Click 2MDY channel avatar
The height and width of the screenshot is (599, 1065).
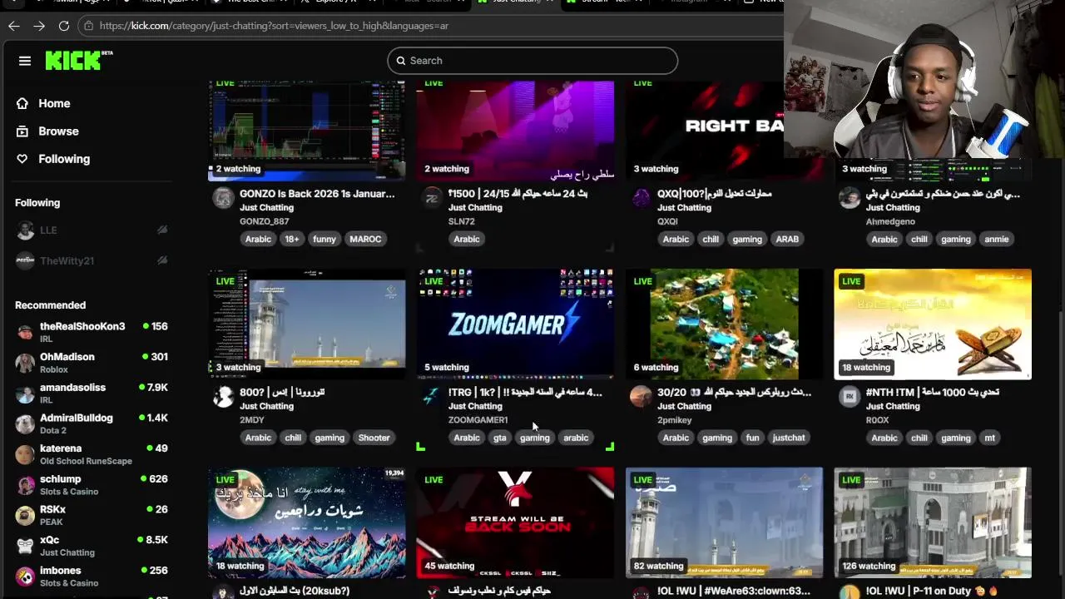click(x=223, y=396)
